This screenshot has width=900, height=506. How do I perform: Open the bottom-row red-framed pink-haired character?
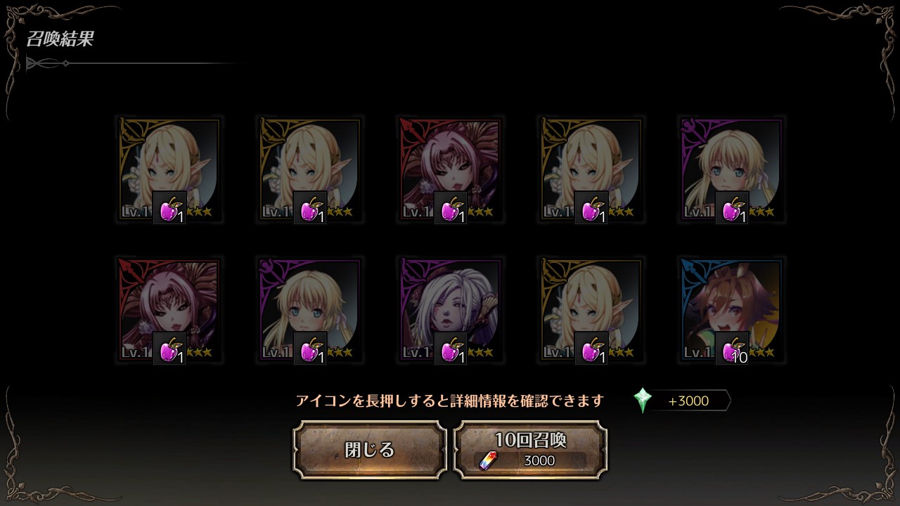point(169,309)
